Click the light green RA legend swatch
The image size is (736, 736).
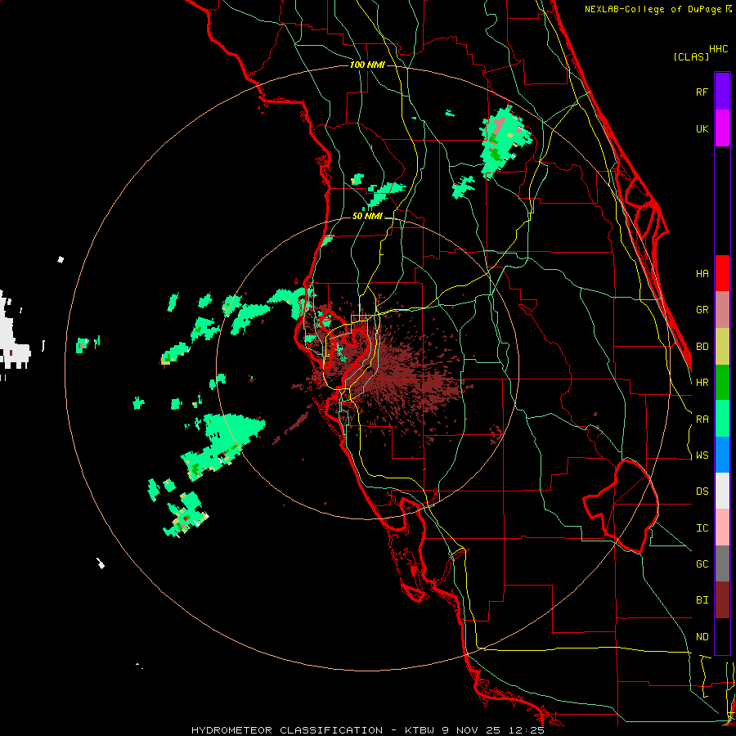[x=722, y=419]
